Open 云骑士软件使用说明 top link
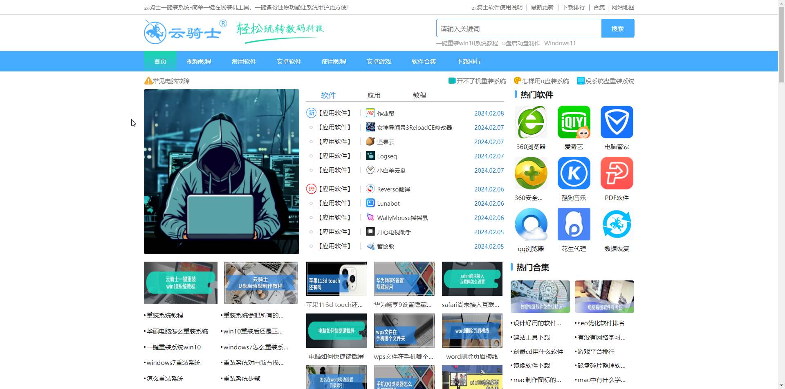 click(x=497, y=7)
